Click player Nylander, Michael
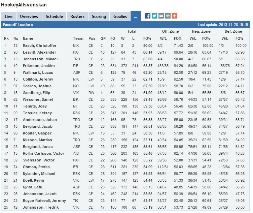The image size is (253, 213). (39, 174)
